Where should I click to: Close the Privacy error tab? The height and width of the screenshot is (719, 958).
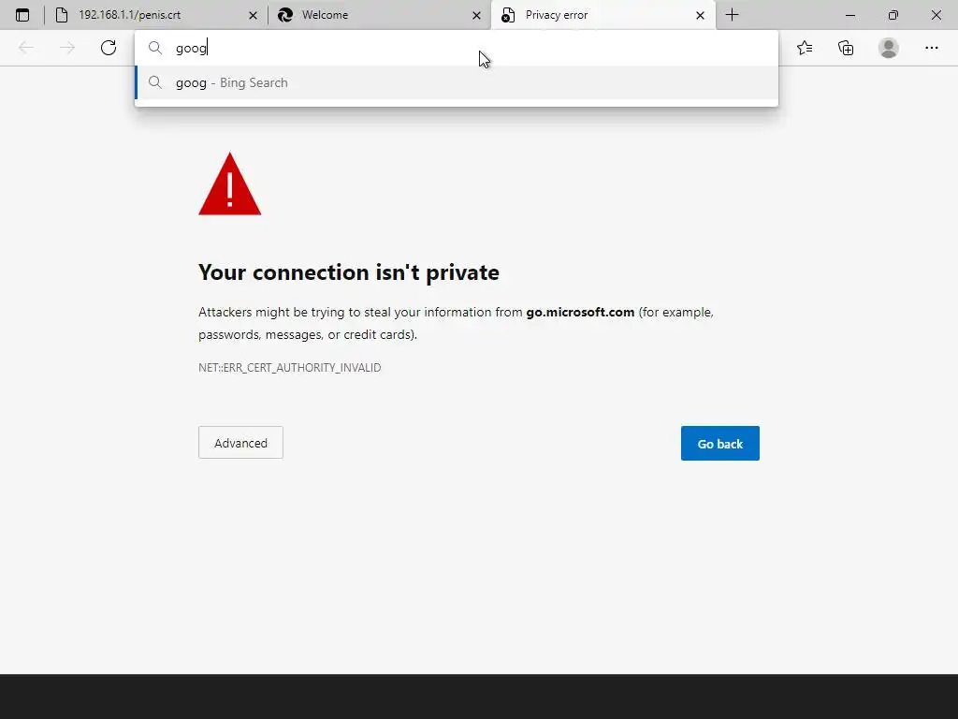[x=700, y=15]
